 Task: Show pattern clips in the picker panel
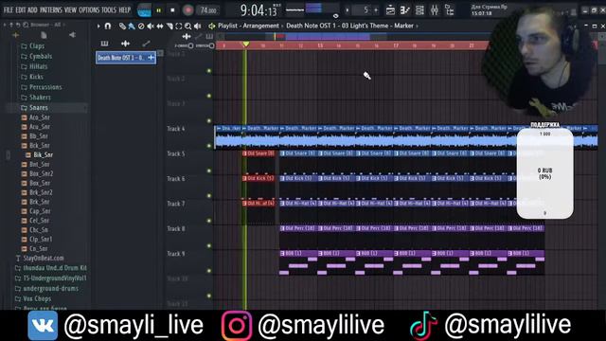click(x=104, y=44)
